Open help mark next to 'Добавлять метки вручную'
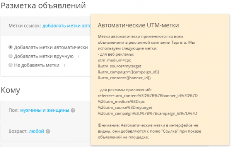Screen dimensions: 232x147 point(78,57)
